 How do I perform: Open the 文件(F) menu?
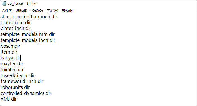[7, 11]
